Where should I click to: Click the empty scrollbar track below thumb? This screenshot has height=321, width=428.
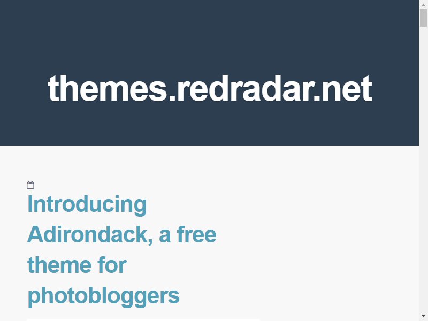[x=423, y=169]
